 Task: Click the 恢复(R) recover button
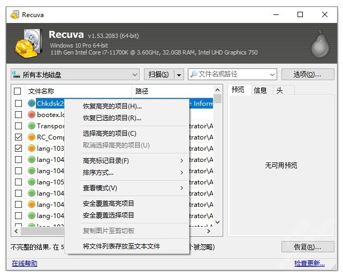(x=308, y=247)
